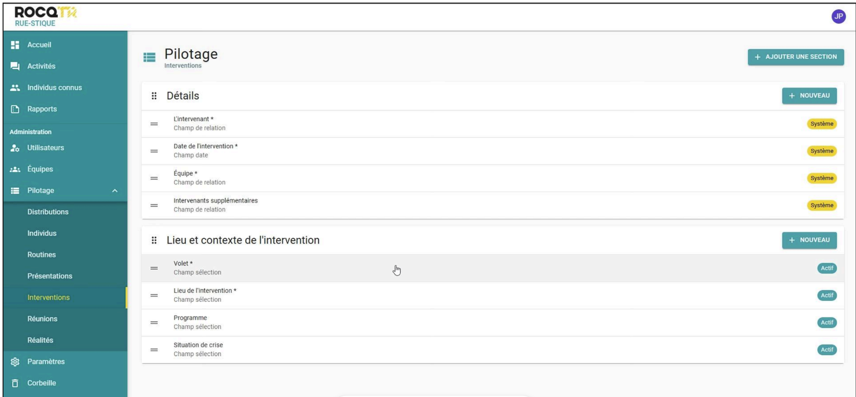The image size is (856, 397).
Task: Click the Activités chat icon
Action: tap(15, 66)
